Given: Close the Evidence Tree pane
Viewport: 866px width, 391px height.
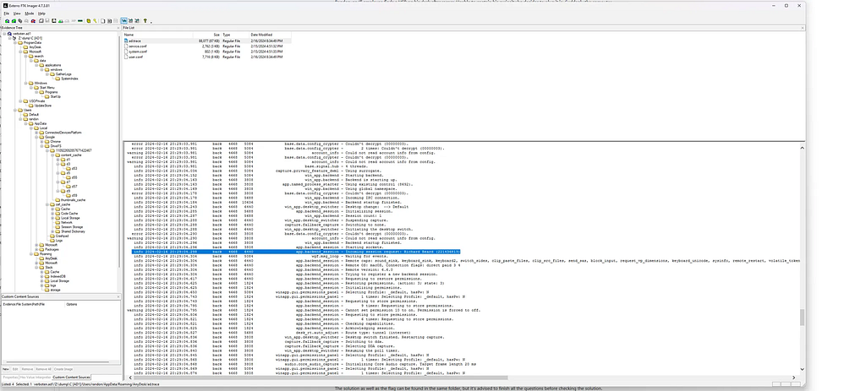Looking at the screenshot, I should (x=118, y=28).
